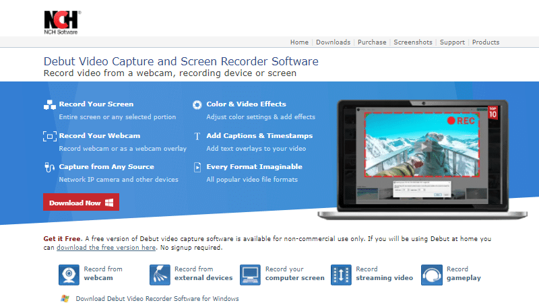Click 'Record webcam or as a webcam overlay' text
This screenshot has height=307, width=539.
click(x=123, y=149)
